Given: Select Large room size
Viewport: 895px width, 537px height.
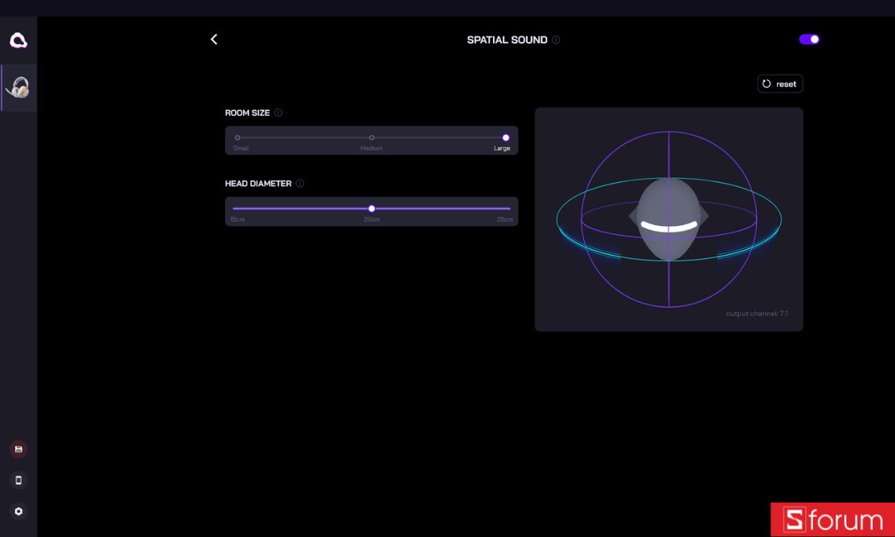Looking at the screenshot, I should pos(506,138).
